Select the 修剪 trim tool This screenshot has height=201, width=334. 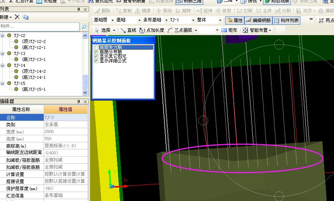tap(223, 10)
